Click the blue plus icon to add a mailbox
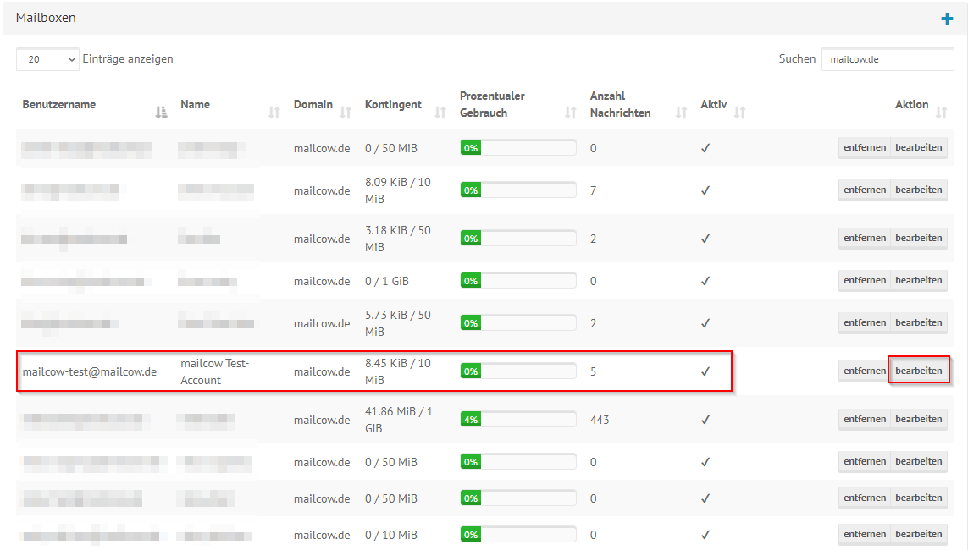This screenshot has width=968, height=550. point(946,17)
